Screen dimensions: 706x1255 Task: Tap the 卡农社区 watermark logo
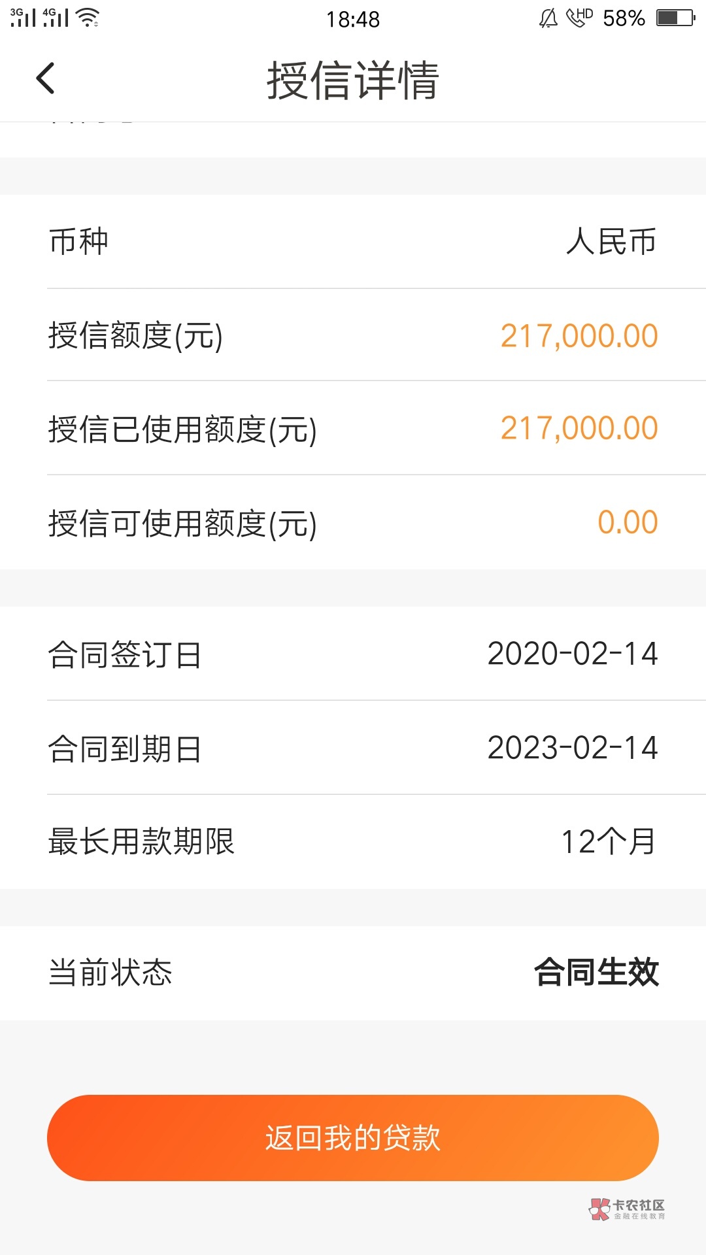click(x=627, y=1209)
